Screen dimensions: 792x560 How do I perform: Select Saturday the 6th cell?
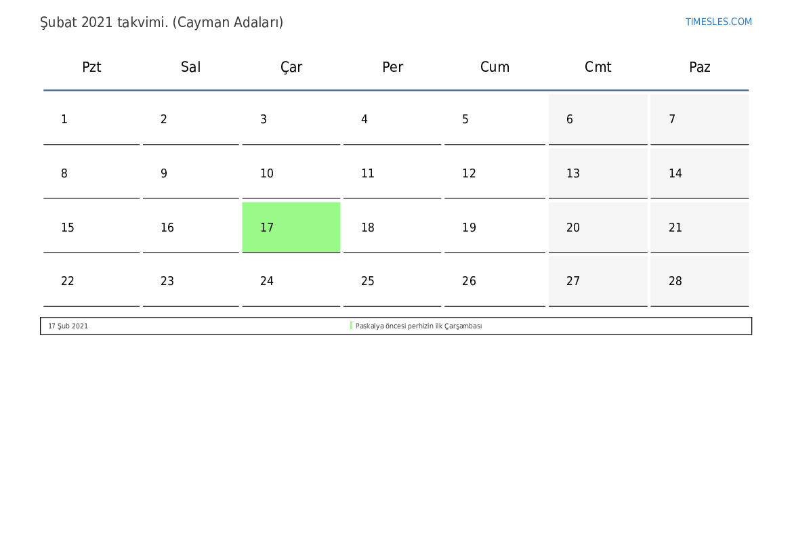pos(598,120)
